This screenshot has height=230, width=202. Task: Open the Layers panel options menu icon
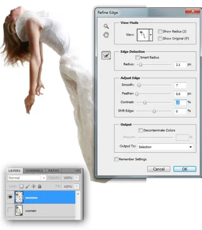pos(77,171)
